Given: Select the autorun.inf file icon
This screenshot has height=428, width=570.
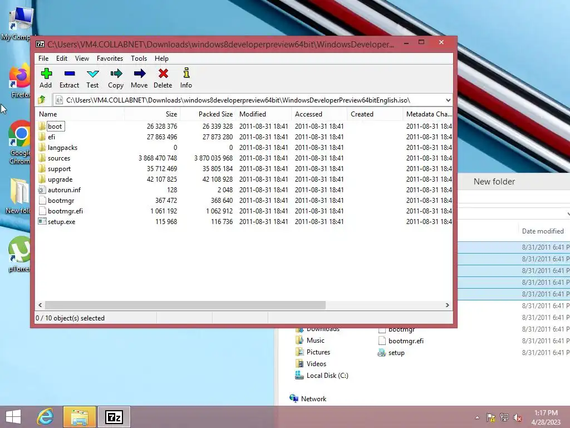Looking at the screenshot, I should 42,189.
